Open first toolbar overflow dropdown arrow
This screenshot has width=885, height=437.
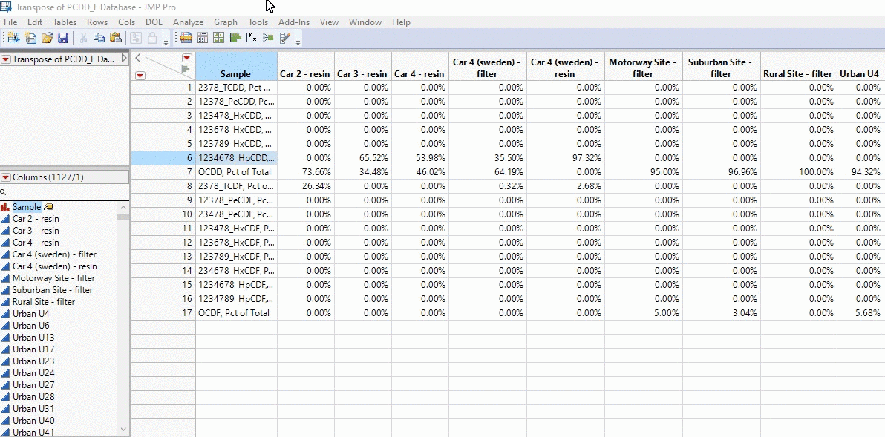point(166,42)
